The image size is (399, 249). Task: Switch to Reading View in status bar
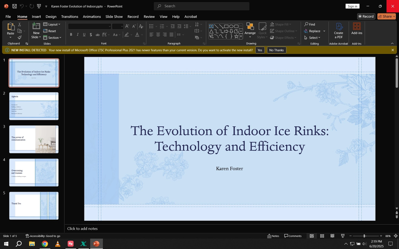point(332,236)
